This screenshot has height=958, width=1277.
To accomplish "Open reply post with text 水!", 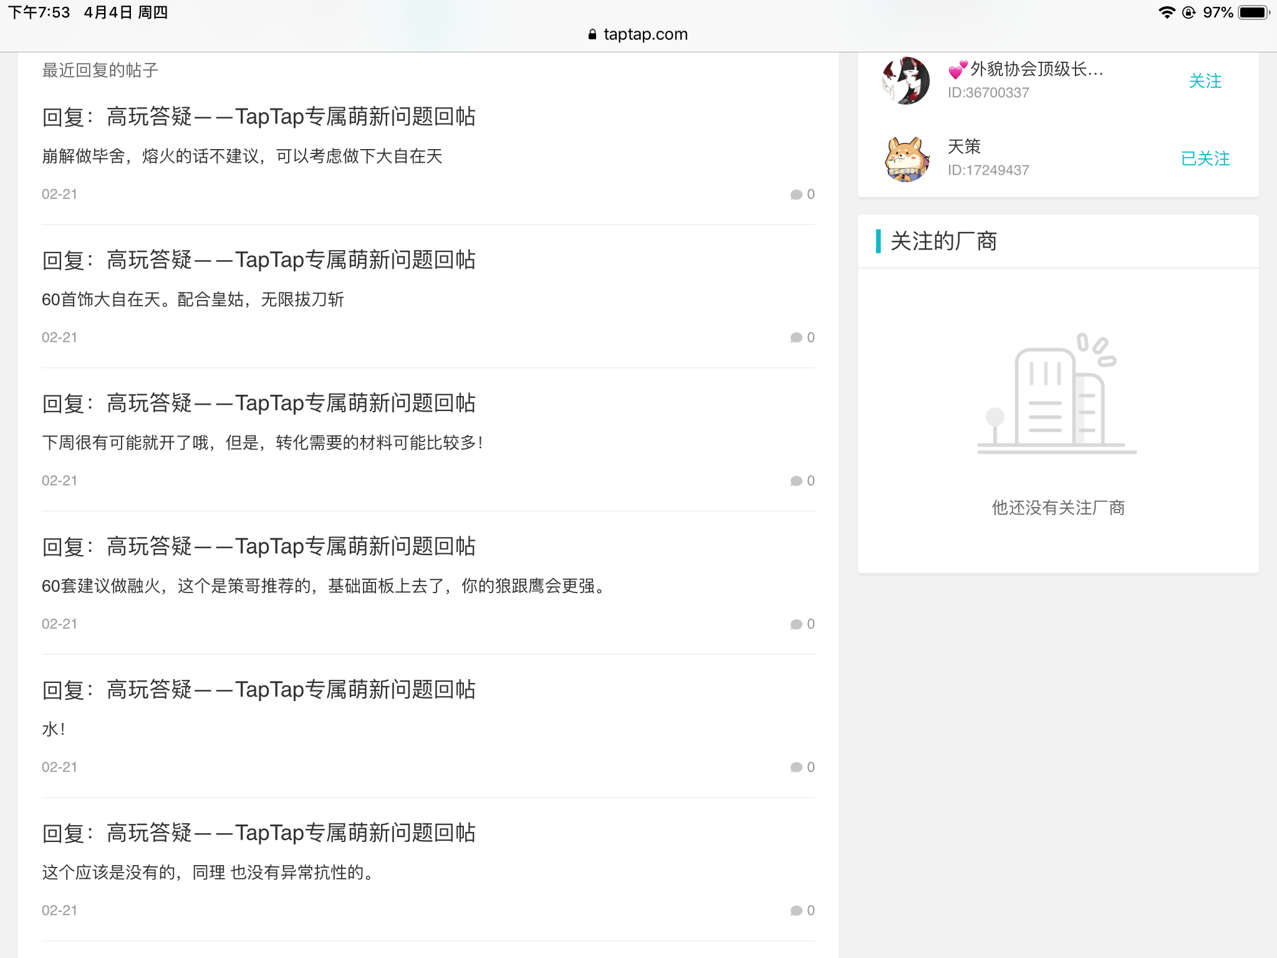I will point(259,690).
